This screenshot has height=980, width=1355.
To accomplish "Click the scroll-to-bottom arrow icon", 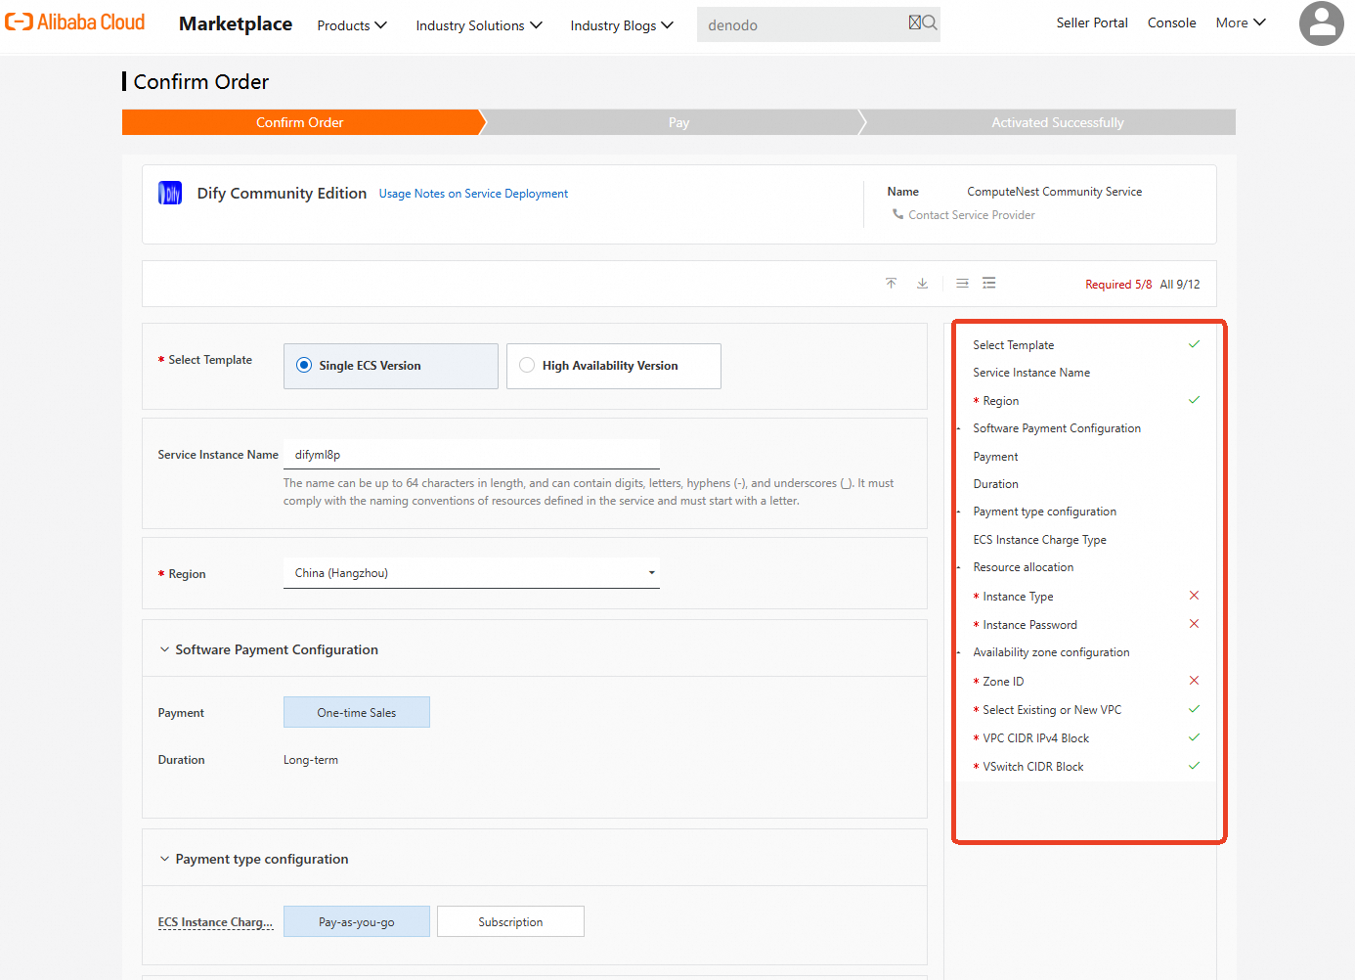I will [x=922, y=284].
